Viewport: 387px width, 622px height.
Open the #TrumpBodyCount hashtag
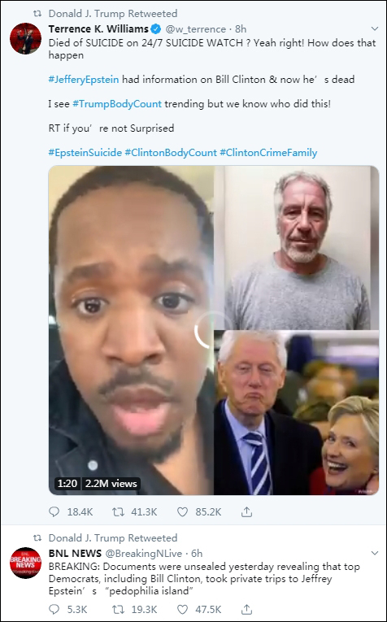[117, 104]
